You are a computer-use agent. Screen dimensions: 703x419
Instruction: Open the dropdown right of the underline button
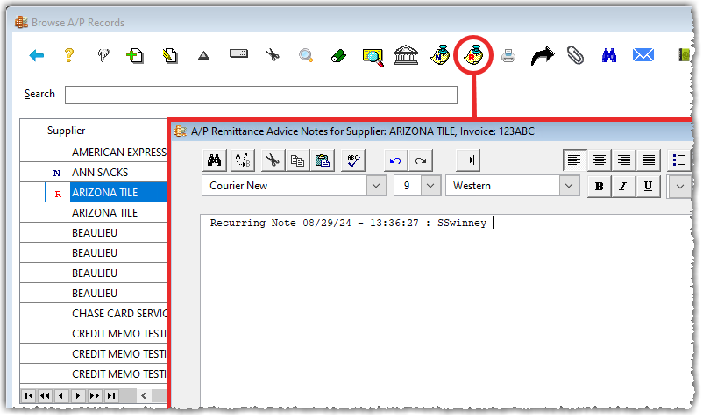pyautogui.click(x=679, y=187)
